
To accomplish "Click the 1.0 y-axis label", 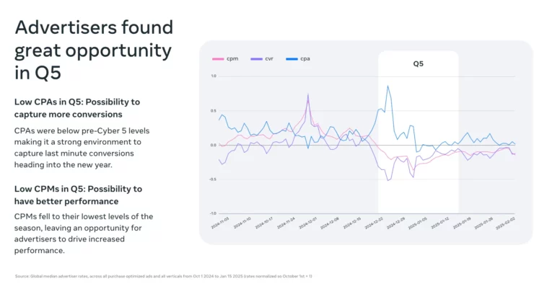I will (214, 76).
